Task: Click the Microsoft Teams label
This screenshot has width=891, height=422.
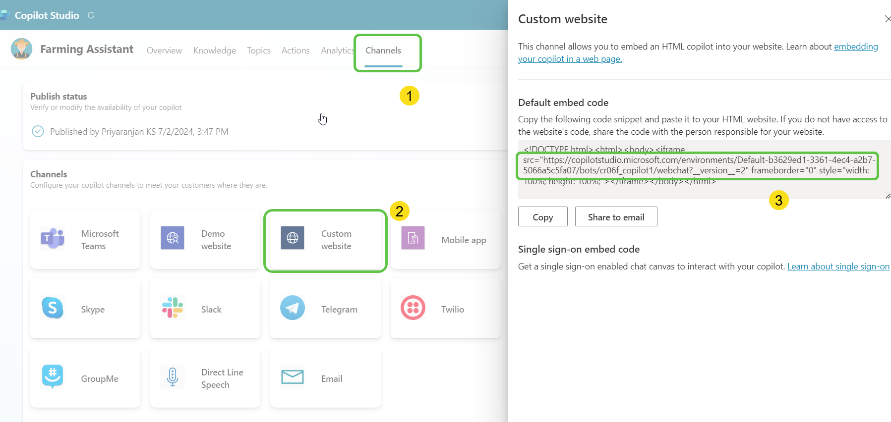Action: (100, 240)
